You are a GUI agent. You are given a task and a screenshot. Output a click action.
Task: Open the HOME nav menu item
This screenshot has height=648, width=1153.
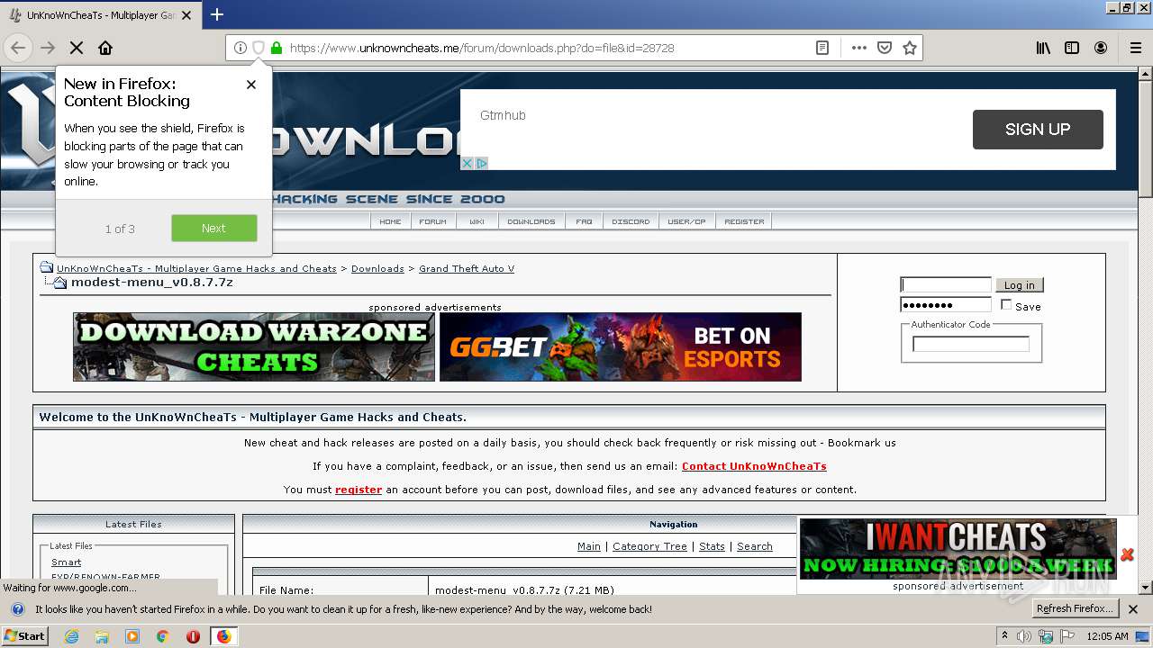(x=390, y=221)
